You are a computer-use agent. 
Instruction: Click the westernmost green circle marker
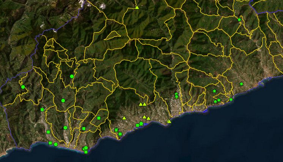point(23,87)
